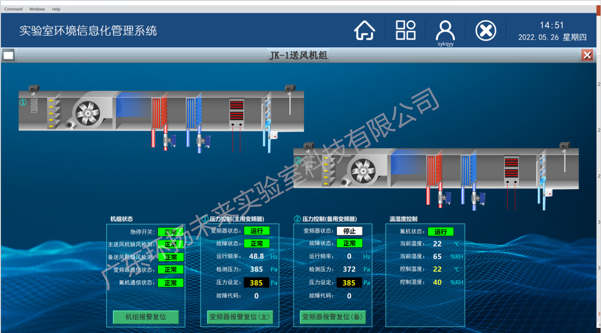
Task: Click the JK-1 window's top-left system box
Action: (x=8, y=55)
